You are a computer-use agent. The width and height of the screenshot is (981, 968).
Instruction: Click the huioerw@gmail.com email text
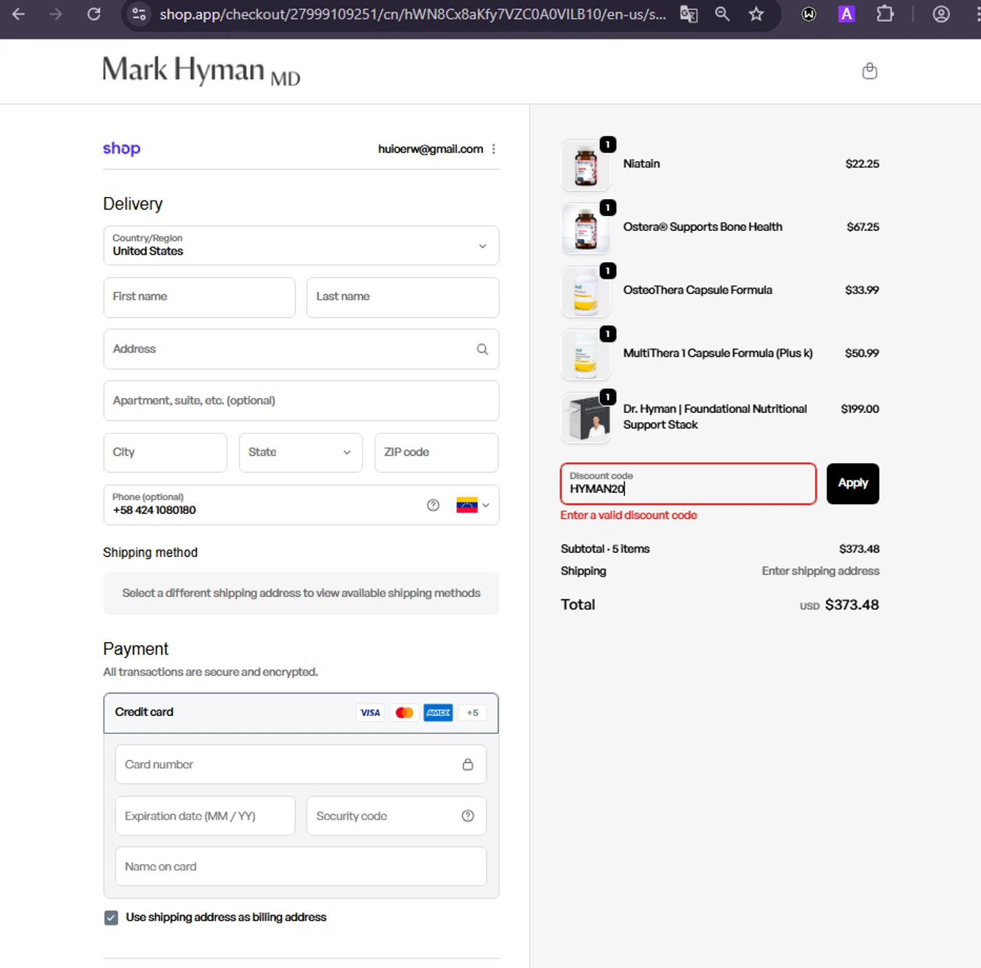pyautogui.click(x=430, y=149)
